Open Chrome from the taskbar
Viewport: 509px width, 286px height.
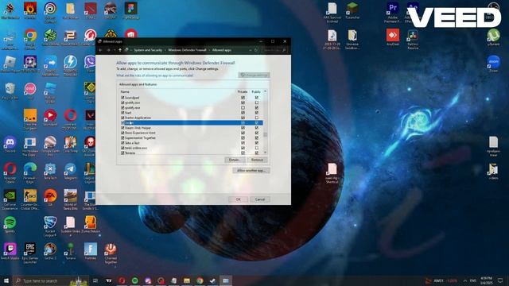tap(200, 280)
